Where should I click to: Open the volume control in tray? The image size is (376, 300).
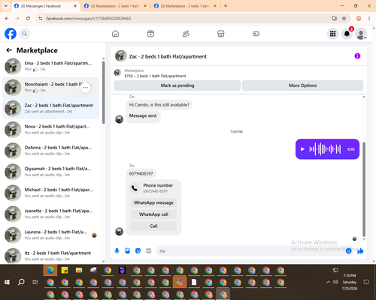click(x=335, y=282)
